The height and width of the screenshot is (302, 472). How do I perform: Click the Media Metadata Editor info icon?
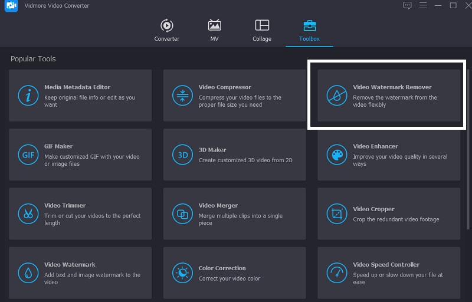point(28,96)
